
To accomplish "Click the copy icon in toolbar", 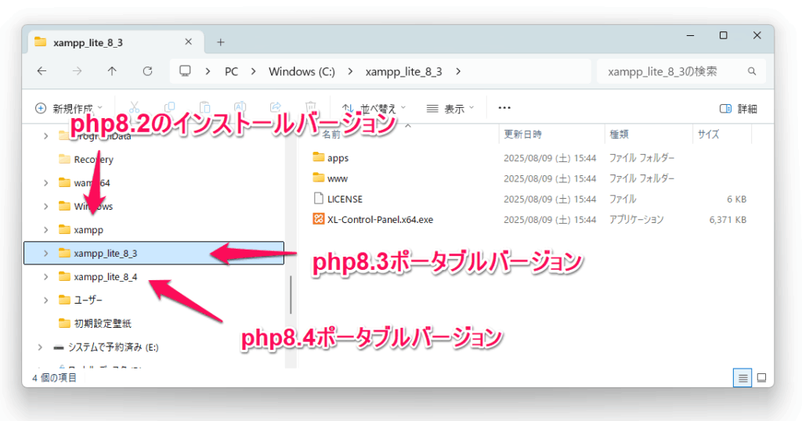I will (x=169, y=107).
